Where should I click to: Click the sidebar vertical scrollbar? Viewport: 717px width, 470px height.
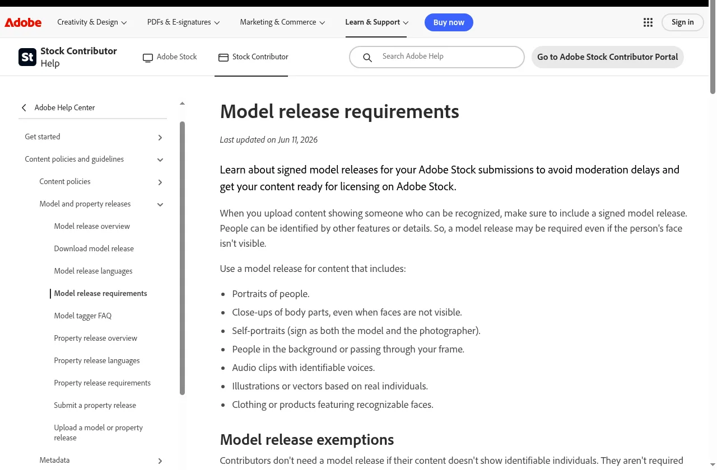[182, 257]
